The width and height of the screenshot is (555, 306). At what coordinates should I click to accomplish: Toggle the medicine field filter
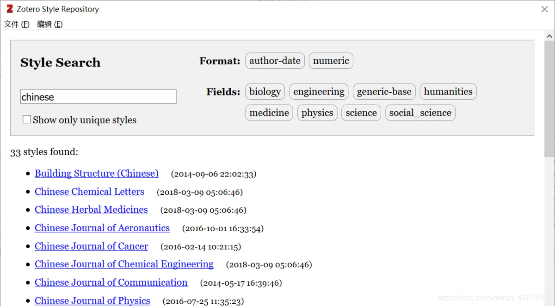coord(269,113)
